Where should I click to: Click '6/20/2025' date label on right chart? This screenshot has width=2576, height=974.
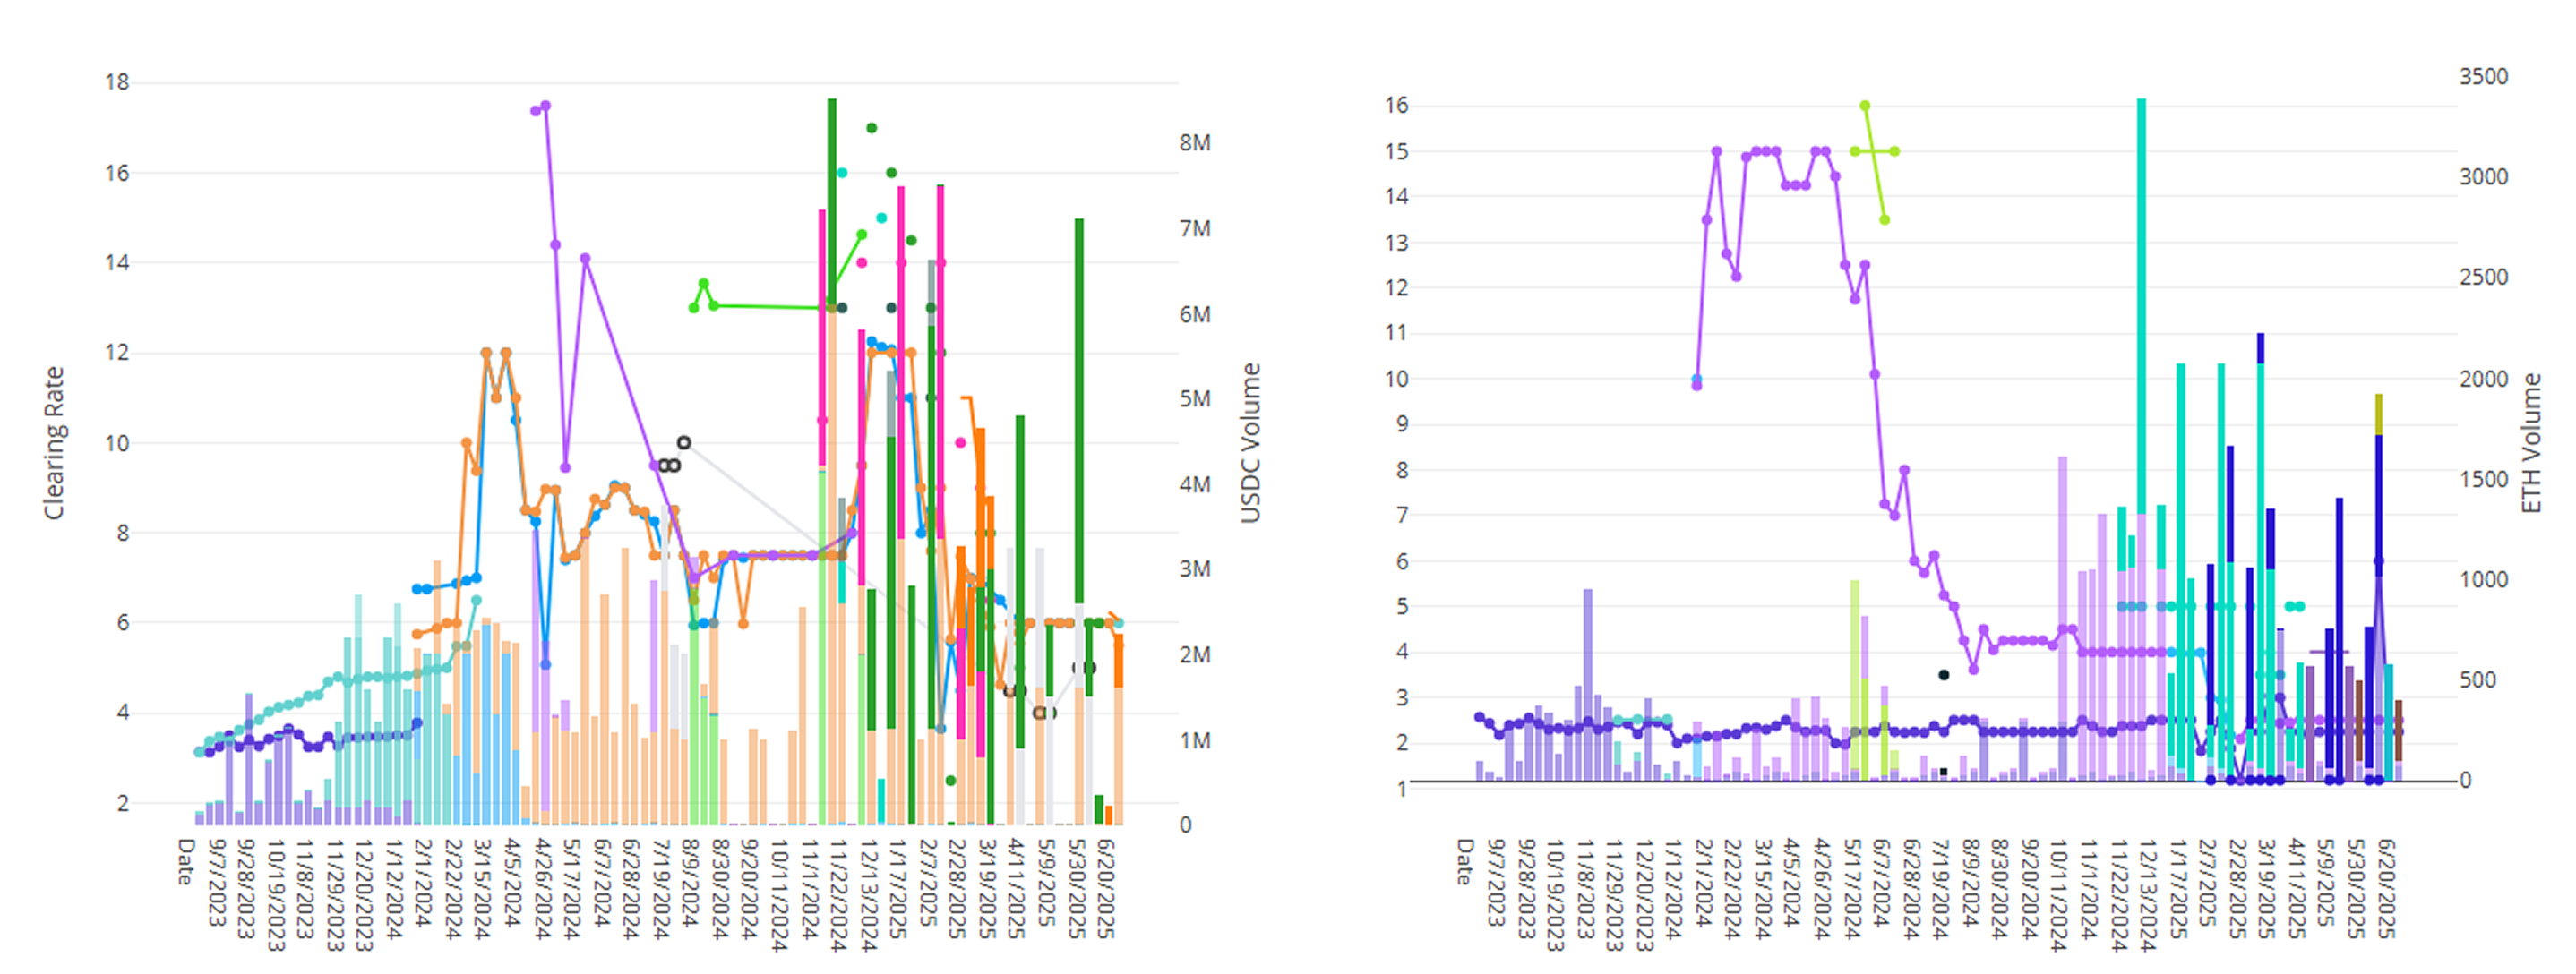point(2386,888)
